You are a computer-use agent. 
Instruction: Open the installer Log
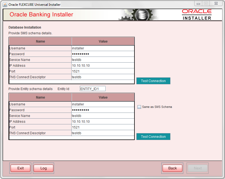(x=43, y=168)
